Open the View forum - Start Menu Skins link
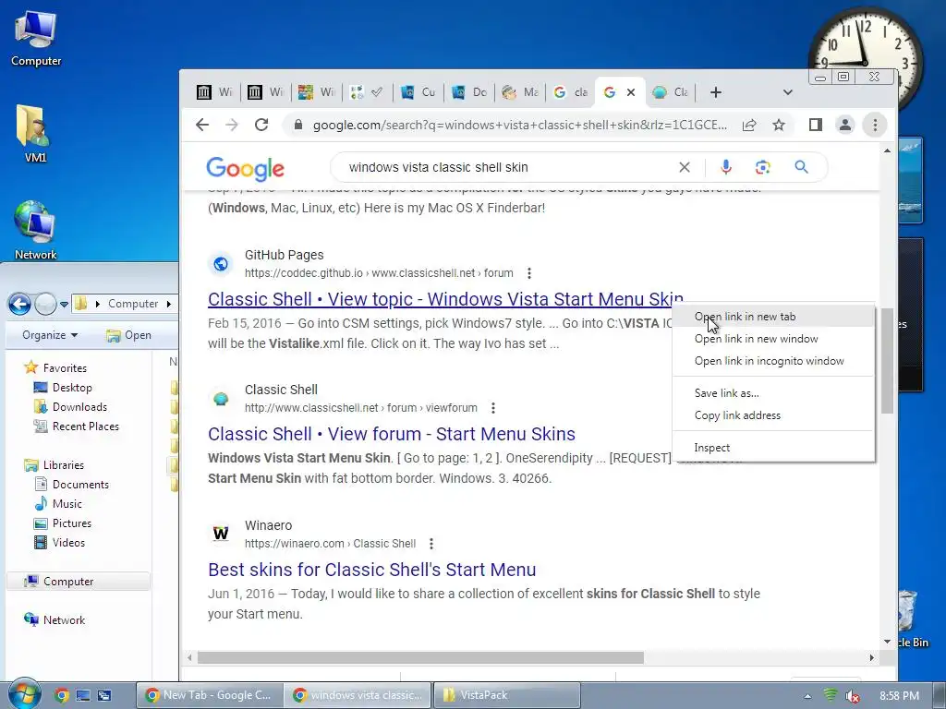Screen dimensions: 946x709 [392, 434]
